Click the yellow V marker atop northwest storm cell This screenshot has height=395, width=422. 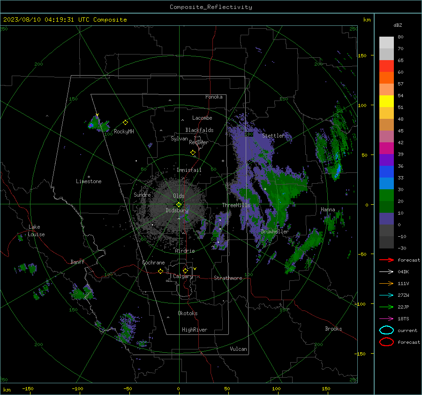[x=98, y=115]
